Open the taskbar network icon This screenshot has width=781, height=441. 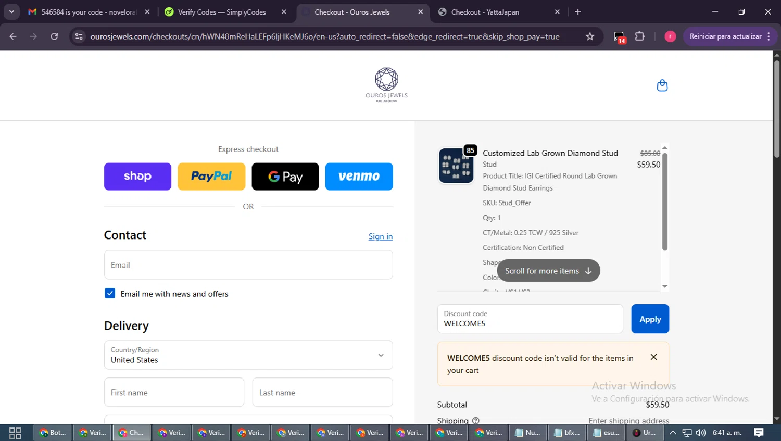[687, 433]
